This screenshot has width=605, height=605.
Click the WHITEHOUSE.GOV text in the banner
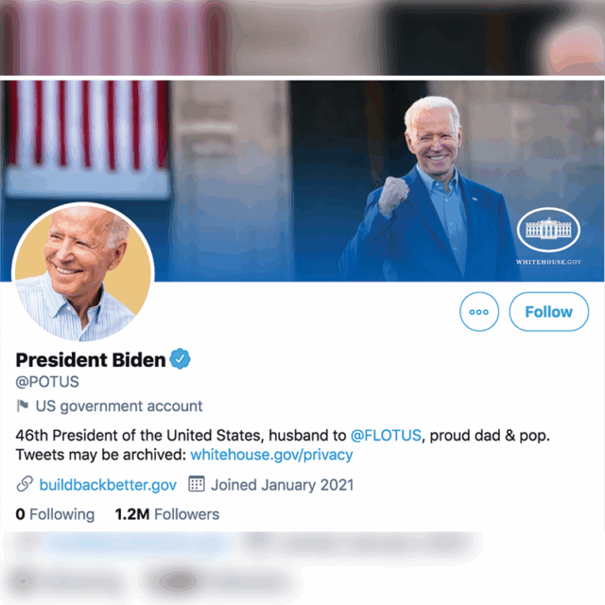pos(548,261)
